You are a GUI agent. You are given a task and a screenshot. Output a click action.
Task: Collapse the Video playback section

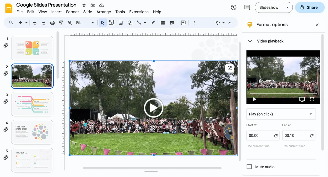point(250,41)
